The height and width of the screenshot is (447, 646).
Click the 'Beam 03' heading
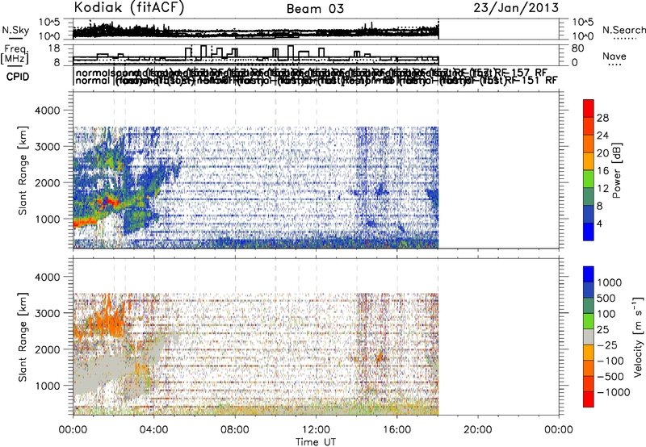315,9
